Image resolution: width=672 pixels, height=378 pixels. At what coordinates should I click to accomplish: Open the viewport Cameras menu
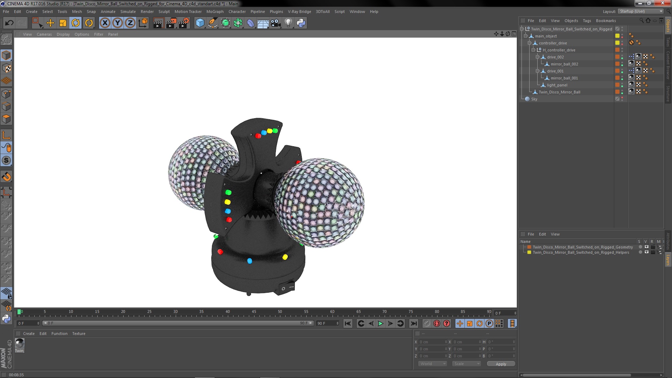click(44, 34)
